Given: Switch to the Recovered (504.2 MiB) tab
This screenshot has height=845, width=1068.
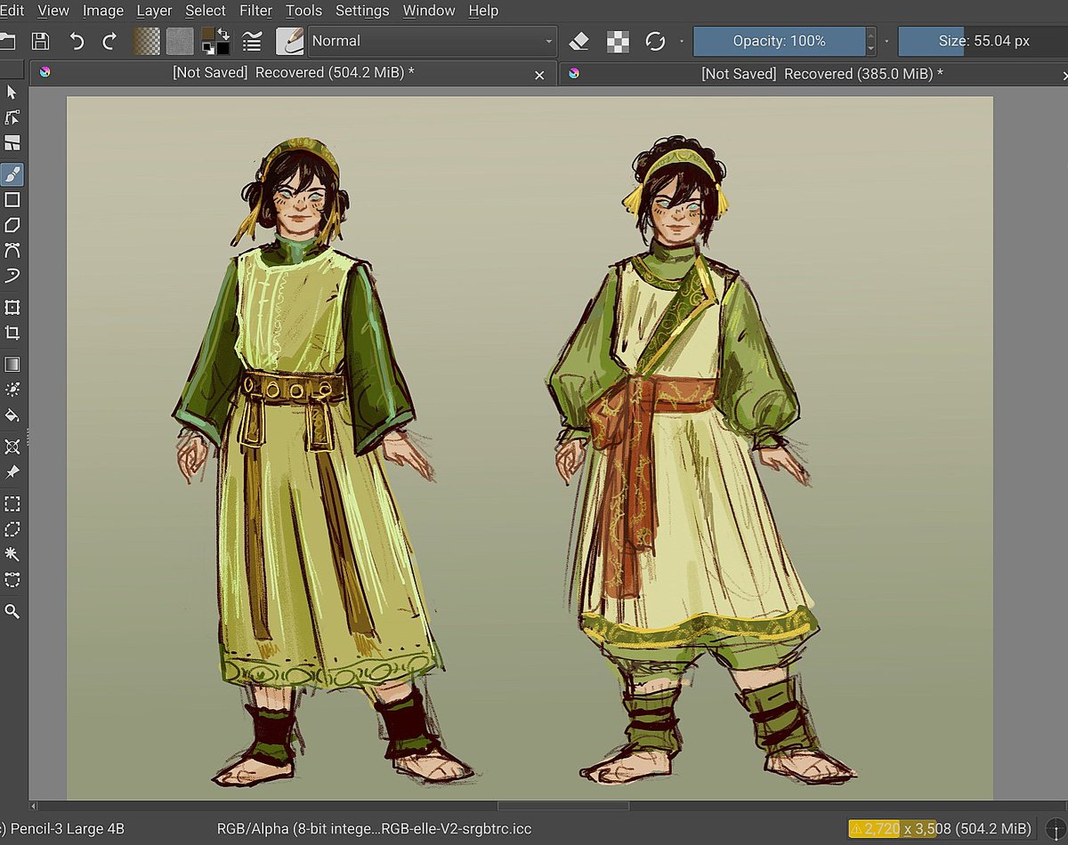Looking at the screenshot, I should tap(293, 74).
